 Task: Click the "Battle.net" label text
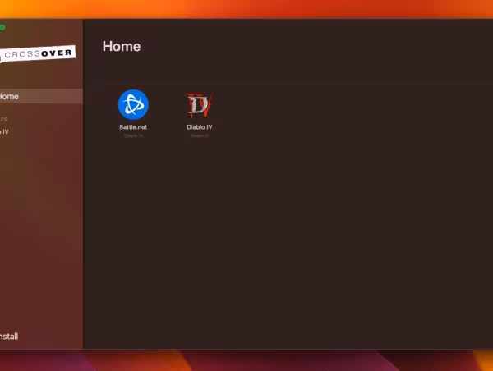(x=133, y=127)
